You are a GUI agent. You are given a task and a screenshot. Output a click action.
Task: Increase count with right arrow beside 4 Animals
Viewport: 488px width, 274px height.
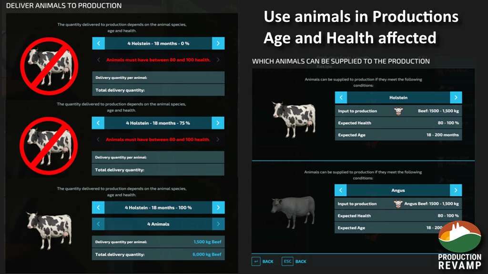(218, 224)
